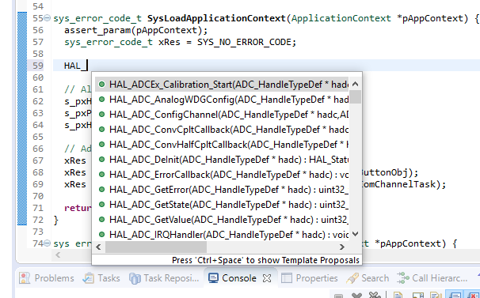Viewport: 480px width, 298px height.
Task: Select HAL_ADC_ConvCpltCallback proposal
Action: click(x=222, y=130)
